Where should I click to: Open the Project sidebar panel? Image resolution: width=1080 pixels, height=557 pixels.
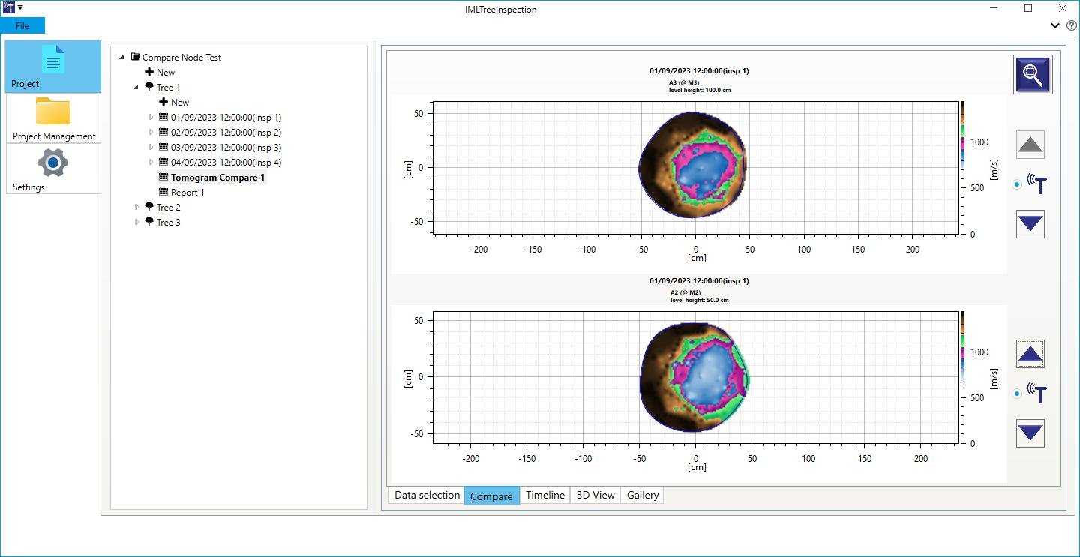(x=53, y=67)
